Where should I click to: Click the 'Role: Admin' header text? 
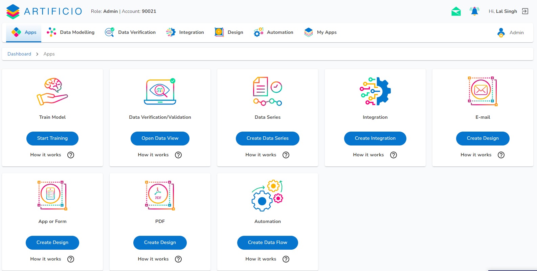[104, 11]
